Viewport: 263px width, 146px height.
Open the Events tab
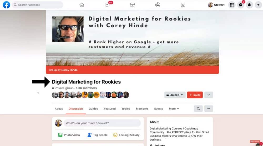point(159,109)
